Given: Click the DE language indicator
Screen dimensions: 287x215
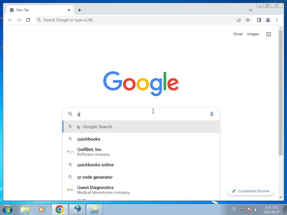Looking at the screenshot, I should tap(234, 209).
